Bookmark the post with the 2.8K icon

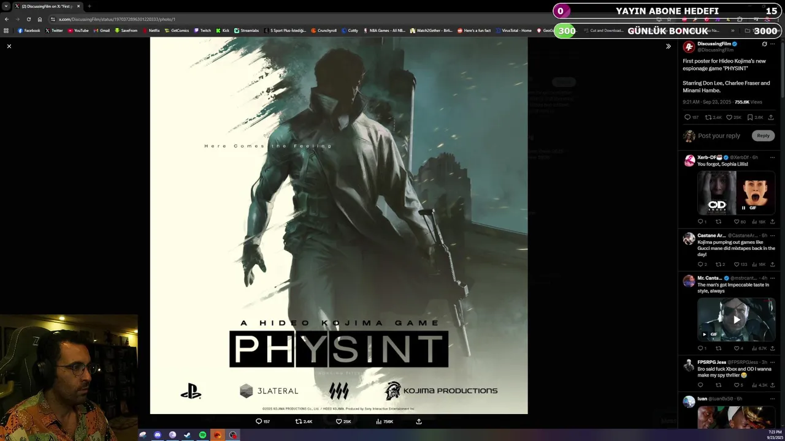(754, 117)
